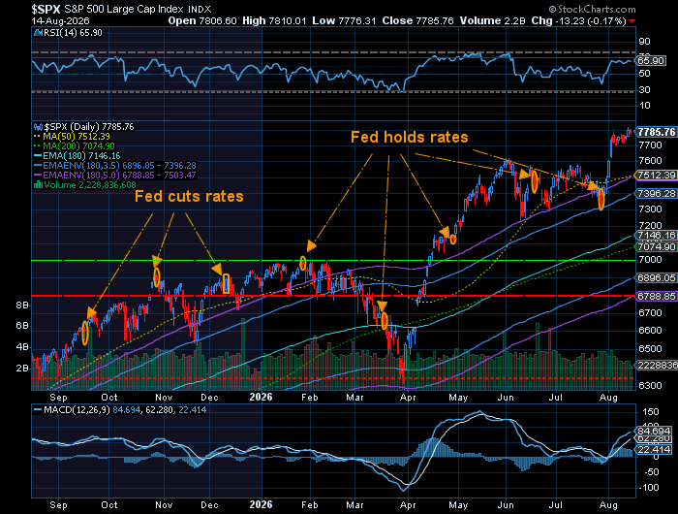Click the EMA(180) 7146.16 legend entry
The image size is (678, 514).
(x=81, y=155)
